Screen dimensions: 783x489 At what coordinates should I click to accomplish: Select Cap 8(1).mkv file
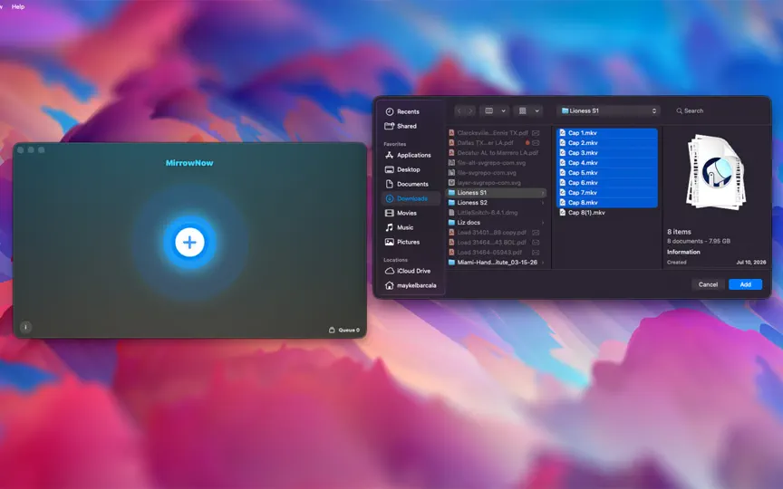(x=607, y=213)
